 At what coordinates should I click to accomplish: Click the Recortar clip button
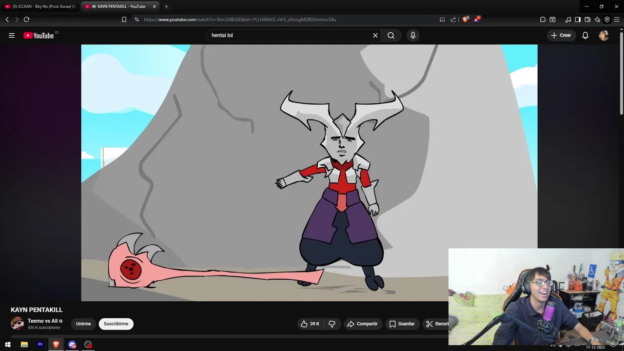coord(435,324)
